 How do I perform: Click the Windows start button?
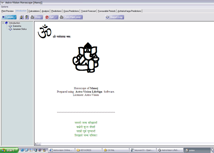pos(9,150)
